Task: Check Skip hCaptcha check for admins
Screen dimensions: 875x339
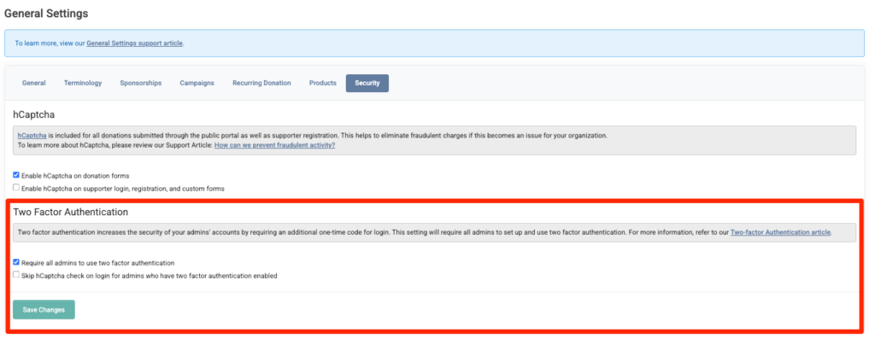Action: coord(16,275)
